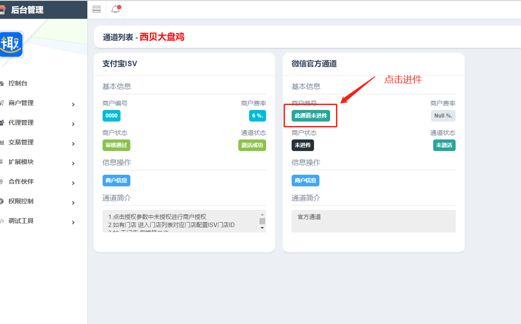Expand the 交易管理 chevron

coord(73,143)
